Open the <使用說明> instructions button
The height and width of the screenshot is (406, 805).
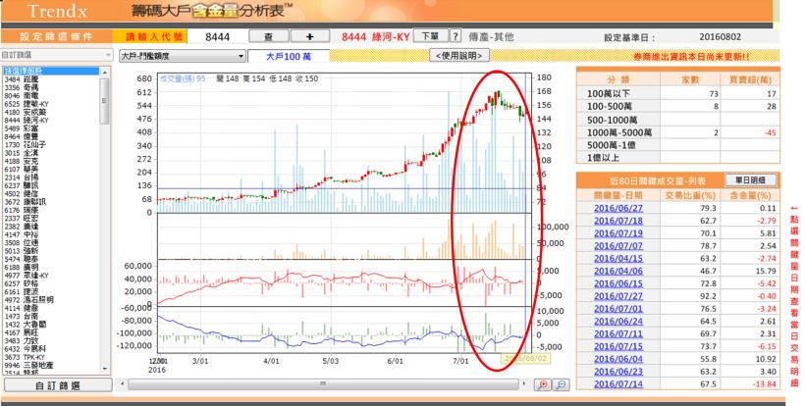coord(459,55)
